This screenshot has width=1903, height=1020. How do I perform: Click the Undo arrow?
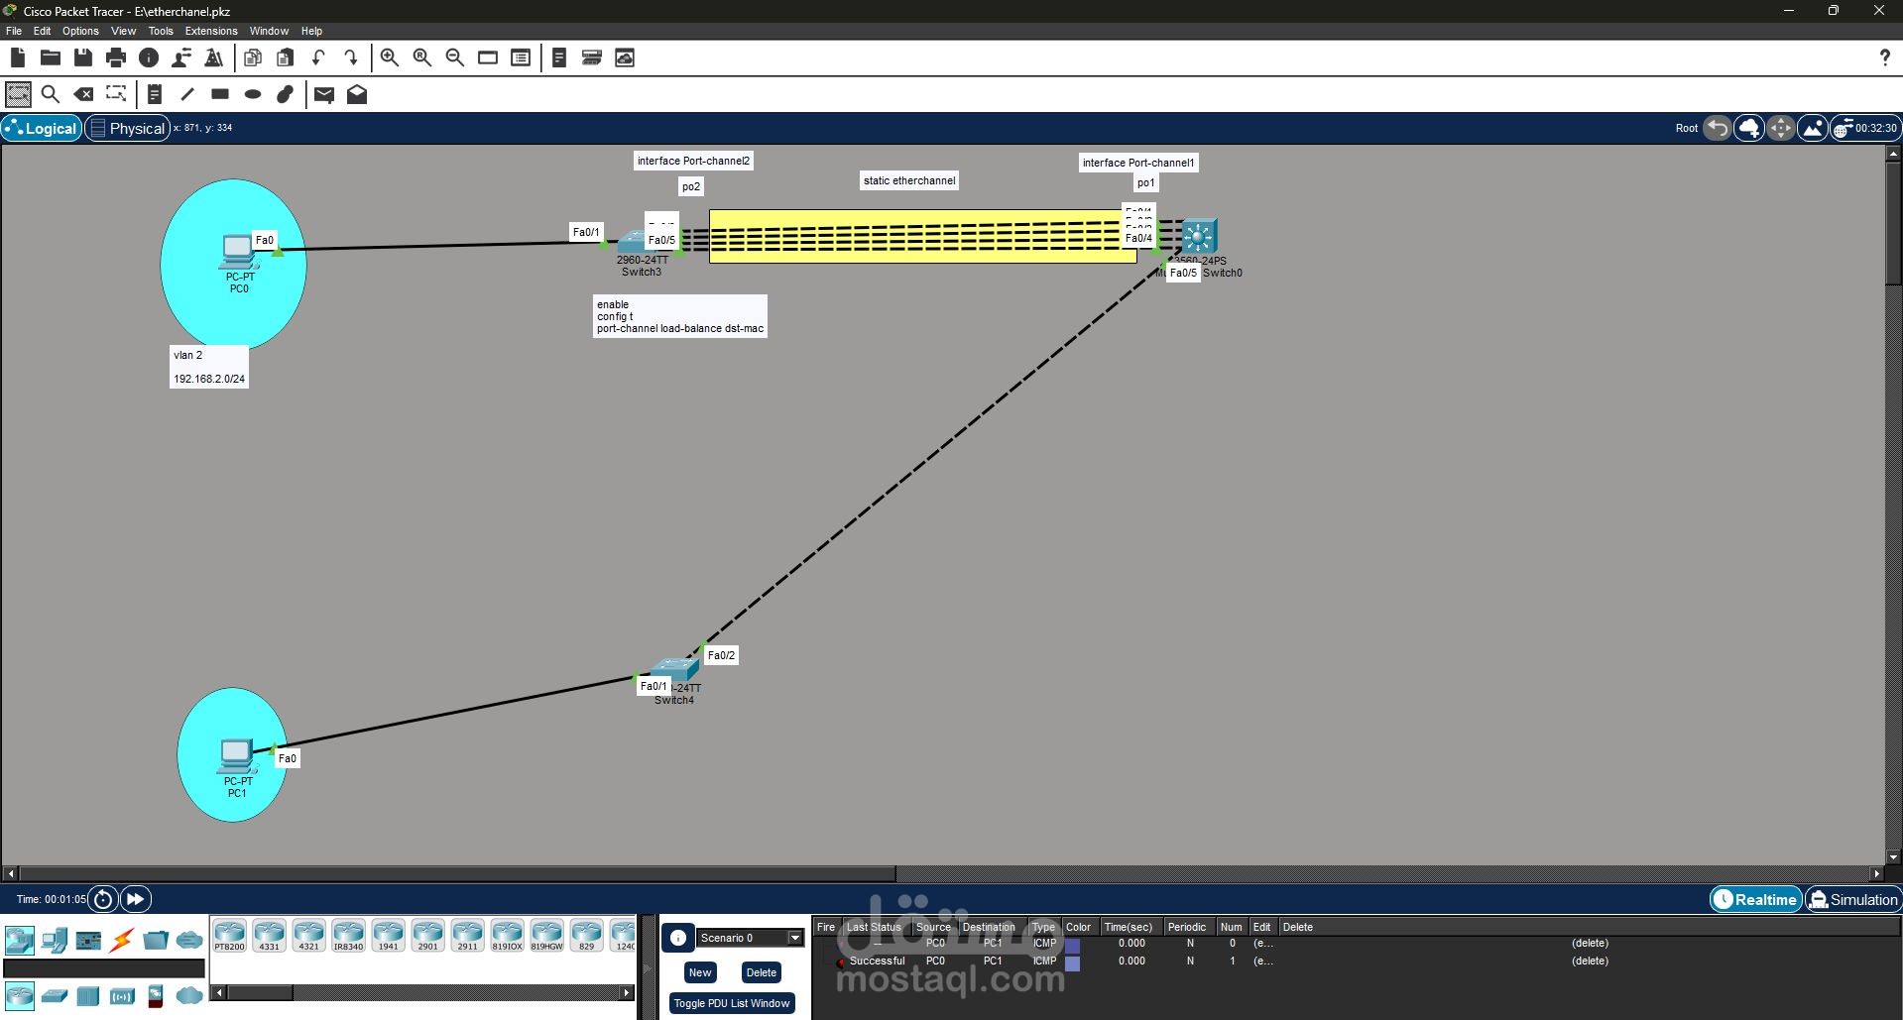pyautogui.click(x=318, y=57)
